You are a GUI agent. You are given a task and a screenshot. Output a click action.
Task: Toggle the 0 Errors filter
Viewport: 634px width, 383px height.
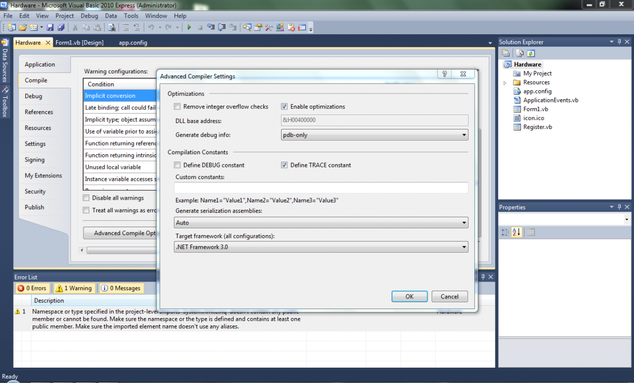[32, 288]
